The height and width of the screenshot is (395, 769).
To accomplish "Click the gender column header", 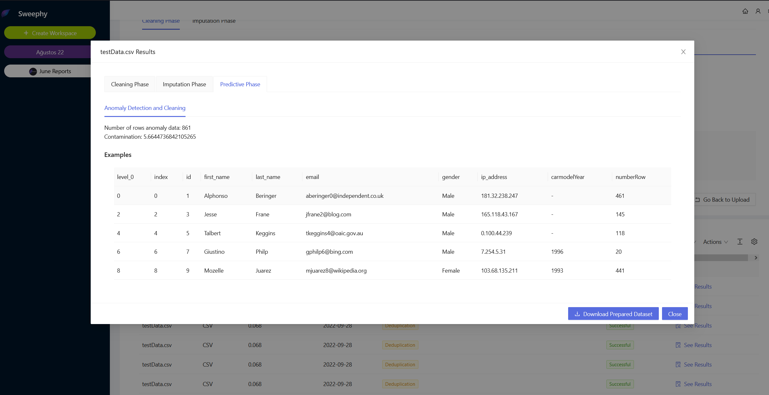I will [458, 177].
